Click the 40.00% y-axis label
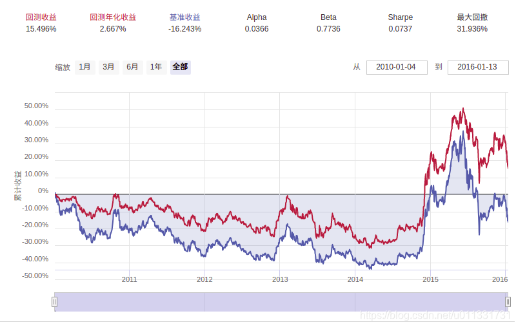Viewport: 516px width, 327px height. coord(36,123)
